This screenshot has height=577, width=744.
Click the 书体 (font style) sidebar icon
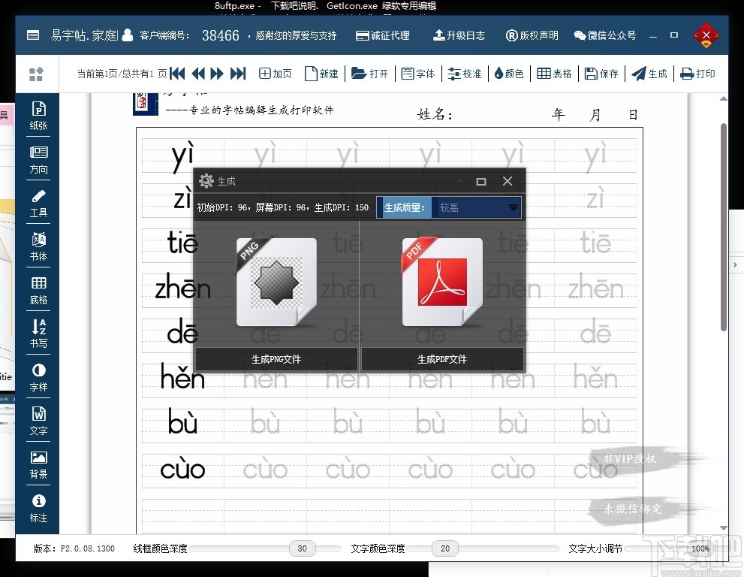coord(38,248)
